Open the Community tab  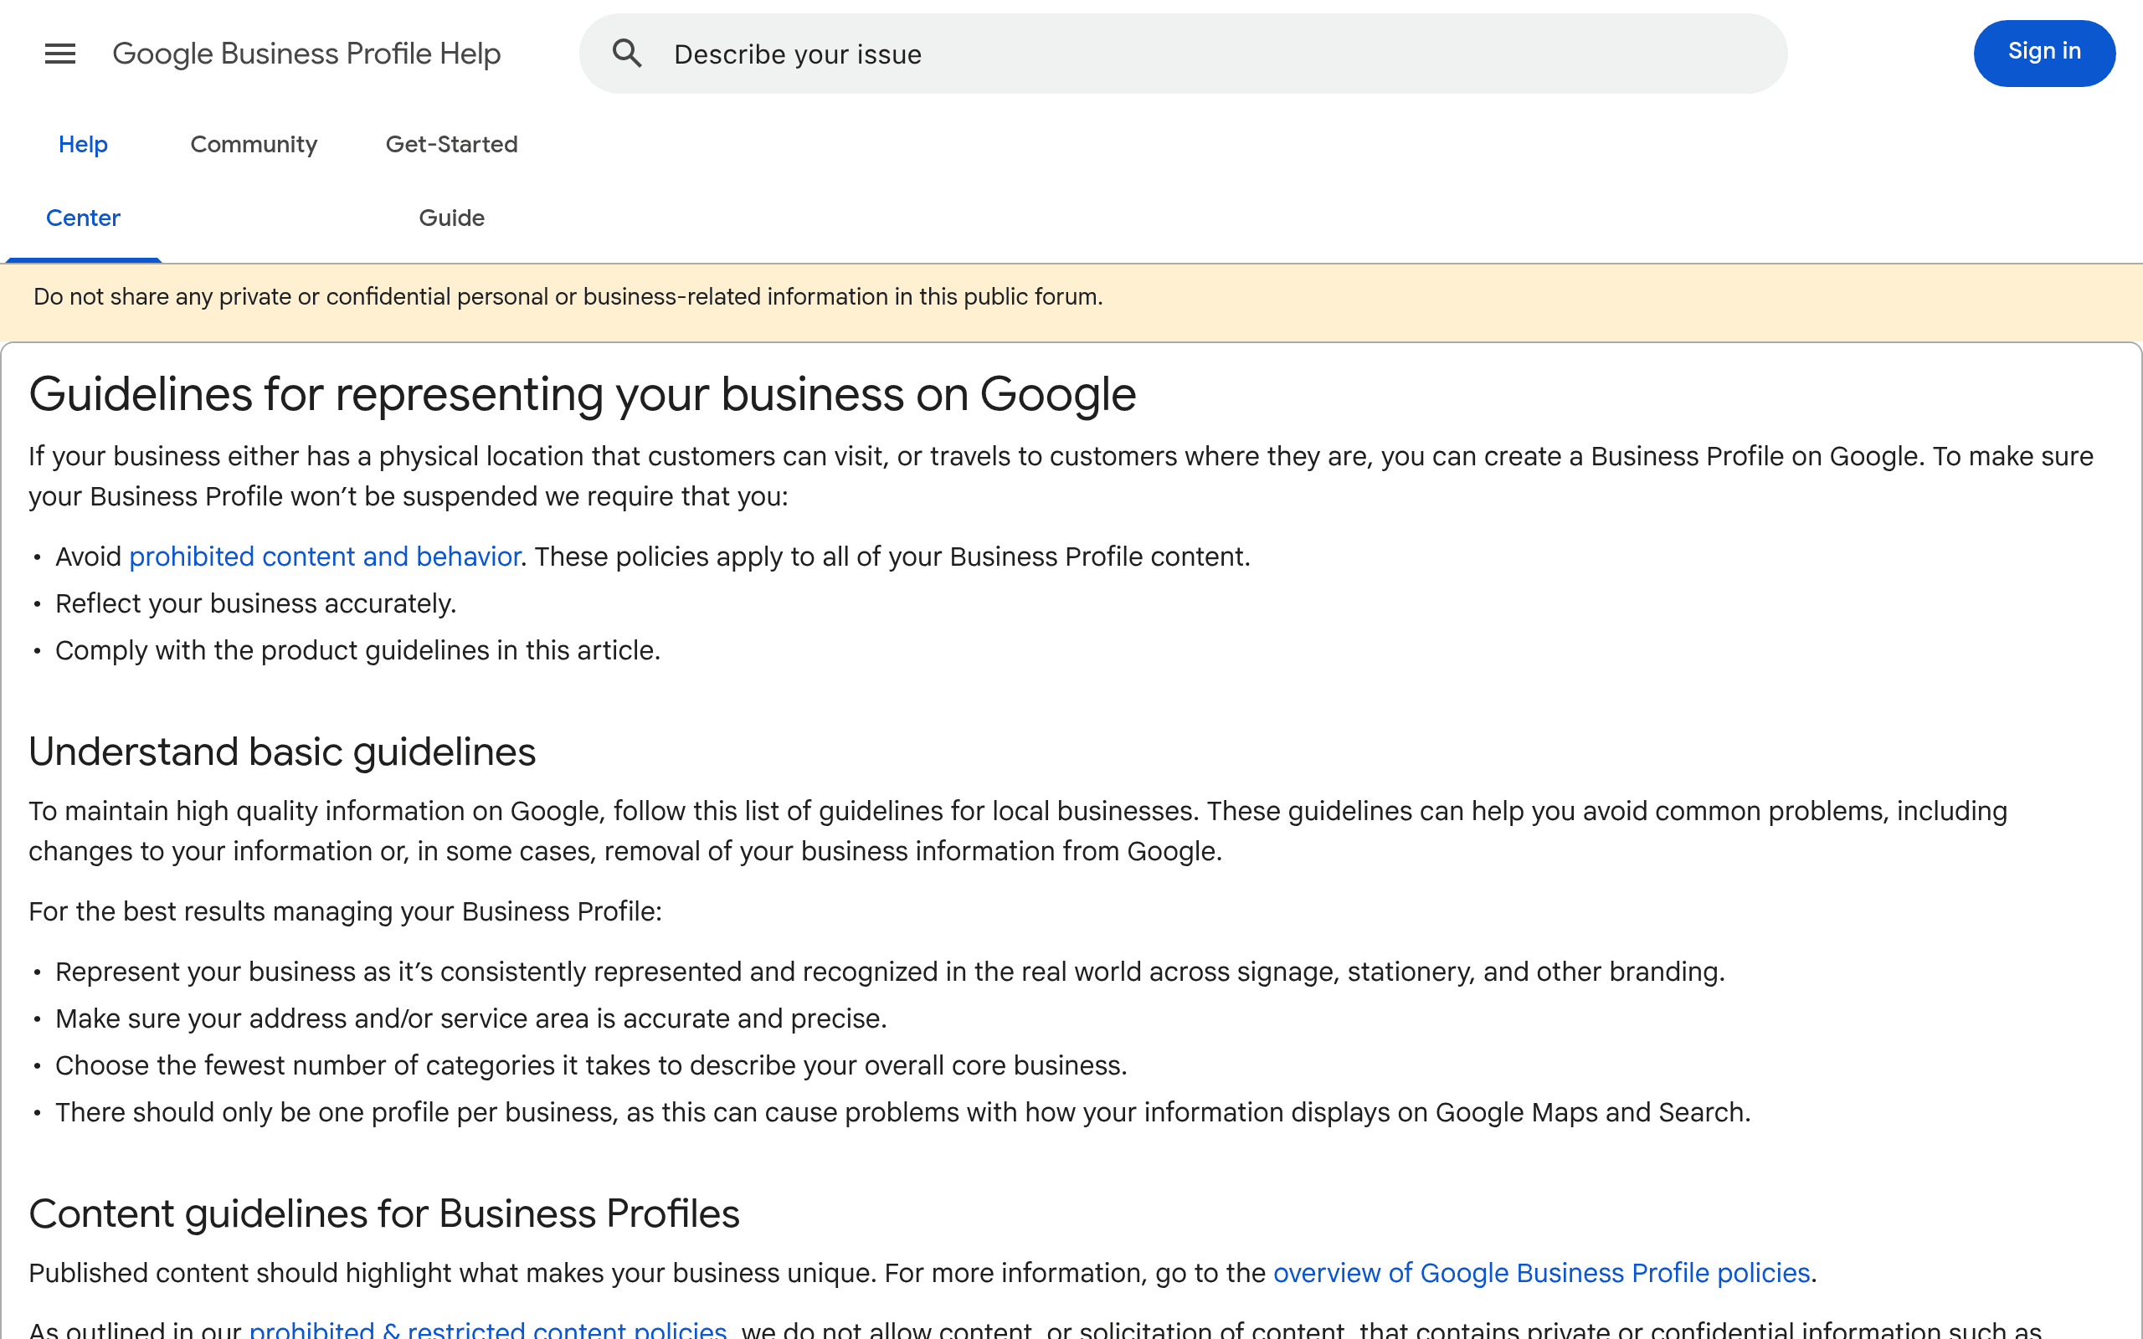coord(254,143)
